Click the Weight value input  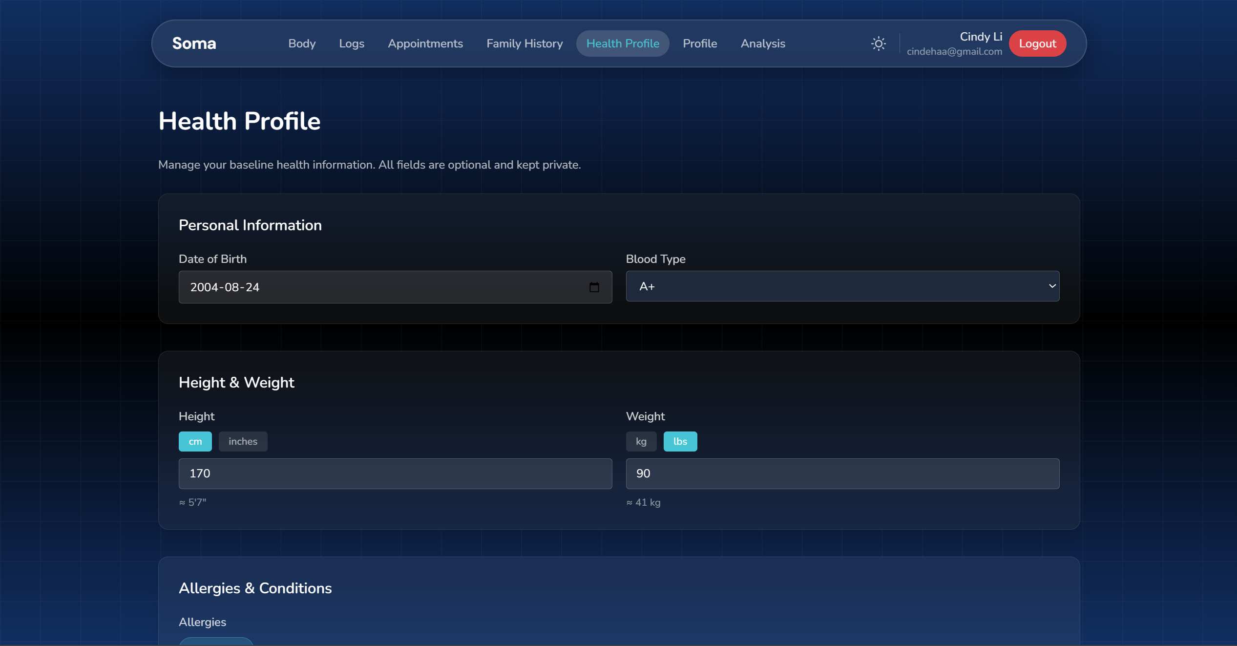tap(842, 474)
